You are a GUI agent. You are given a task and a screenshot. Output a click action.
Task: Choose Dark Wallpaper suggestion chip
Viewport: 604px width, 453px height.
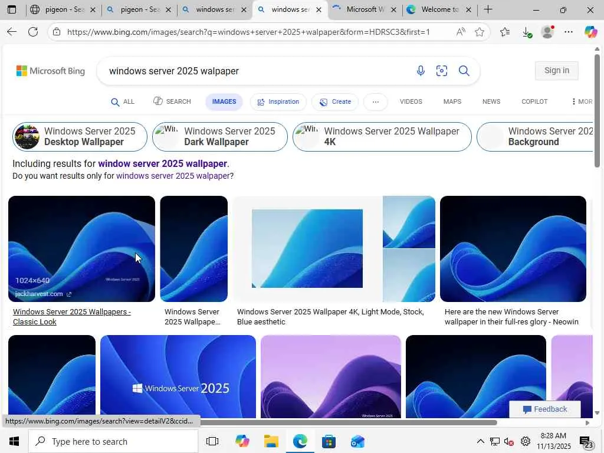coord(219,136)
